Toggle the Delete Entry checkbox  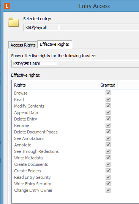click(108, 119)
